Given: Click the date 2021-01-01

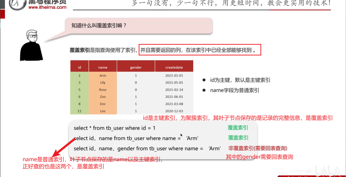Looking at the screenshot, I should tap(174, 75).
